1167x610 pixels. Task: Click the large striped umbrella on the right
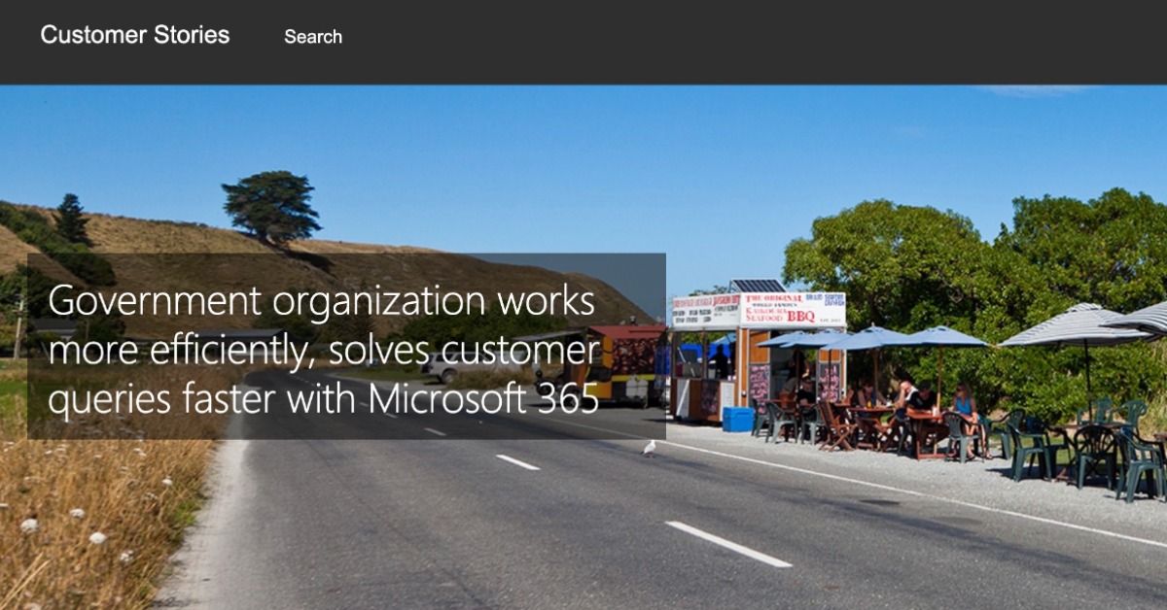pos(1079,325)
